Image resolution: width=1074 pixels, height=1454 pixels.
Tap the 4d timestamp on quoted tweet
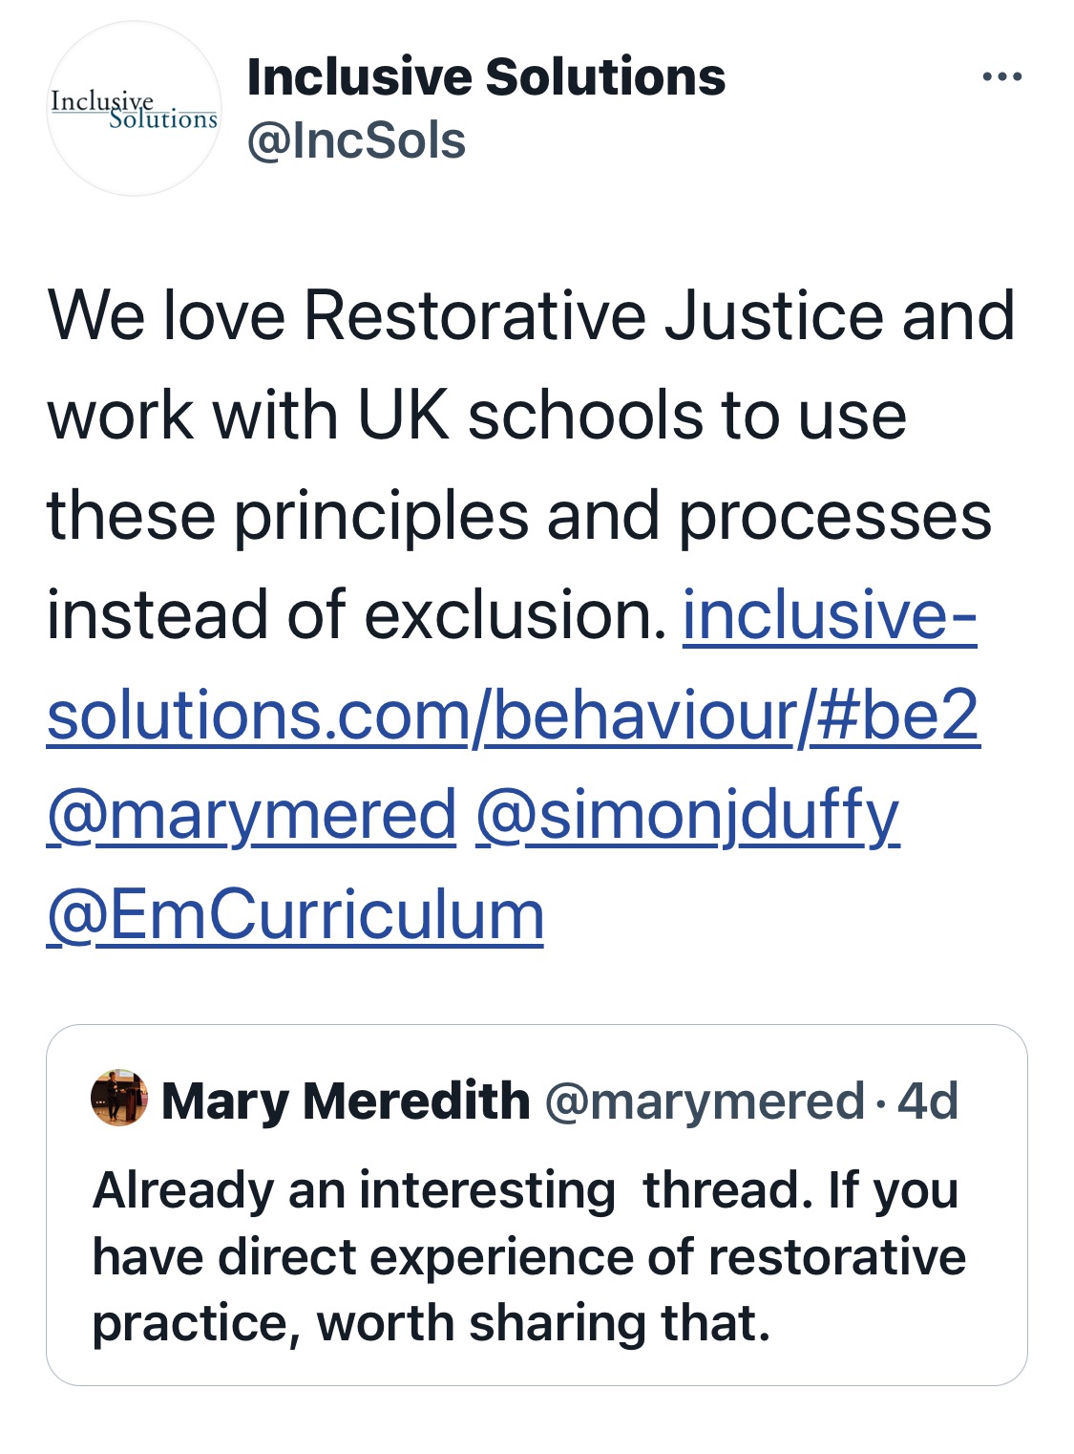tap(927, 1101)
